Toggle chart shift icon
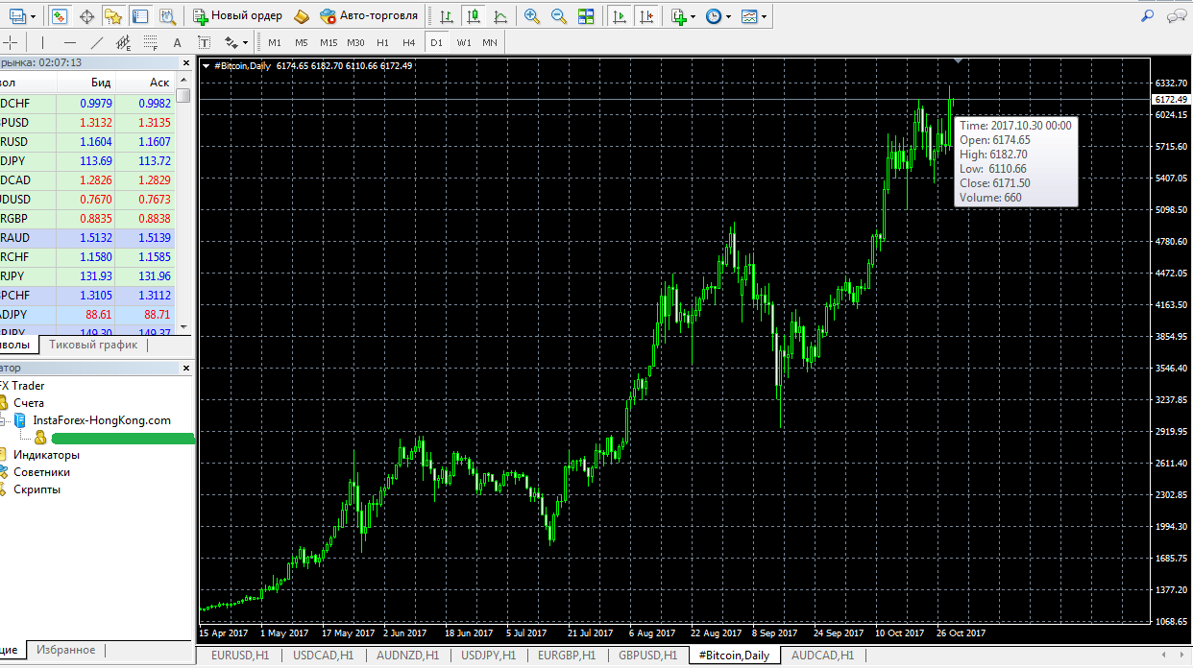Screen dimensions: 1193x668 tap(647, 16)
